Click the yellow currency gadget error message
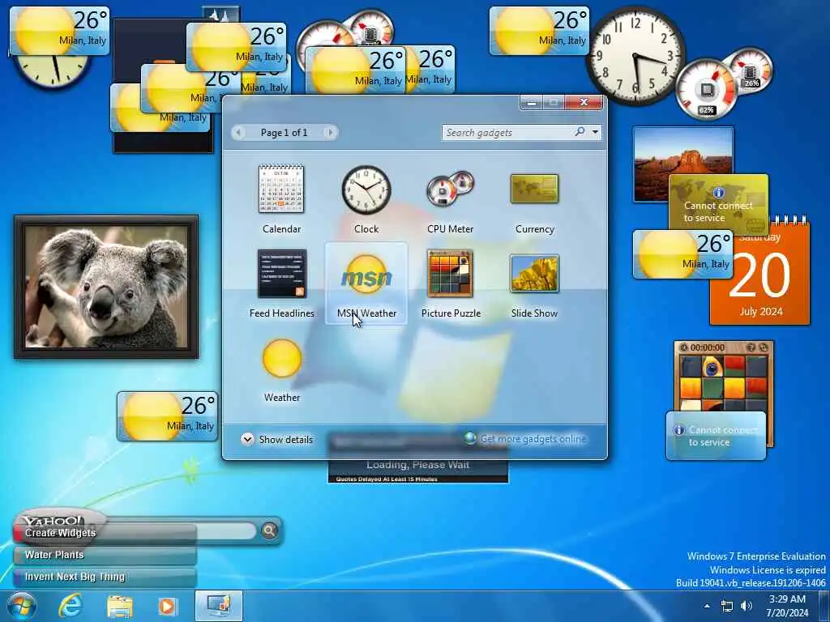This screenshot has width=830, height=622. [718, 205]
